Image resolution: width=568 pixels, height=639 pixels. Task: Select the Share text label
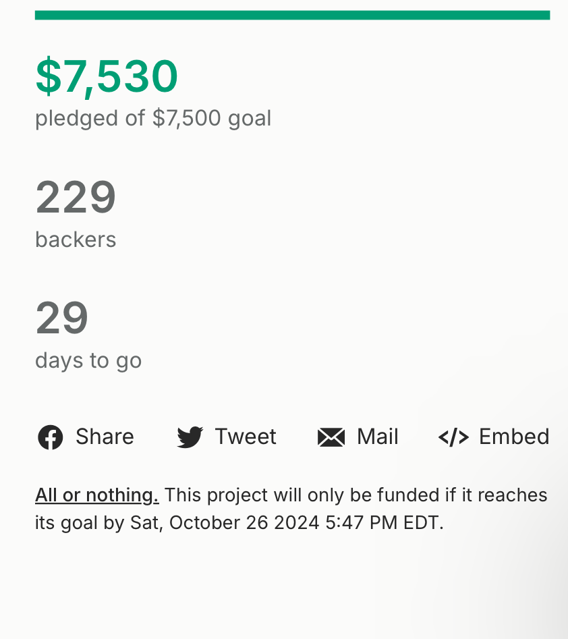pos(105,437)
